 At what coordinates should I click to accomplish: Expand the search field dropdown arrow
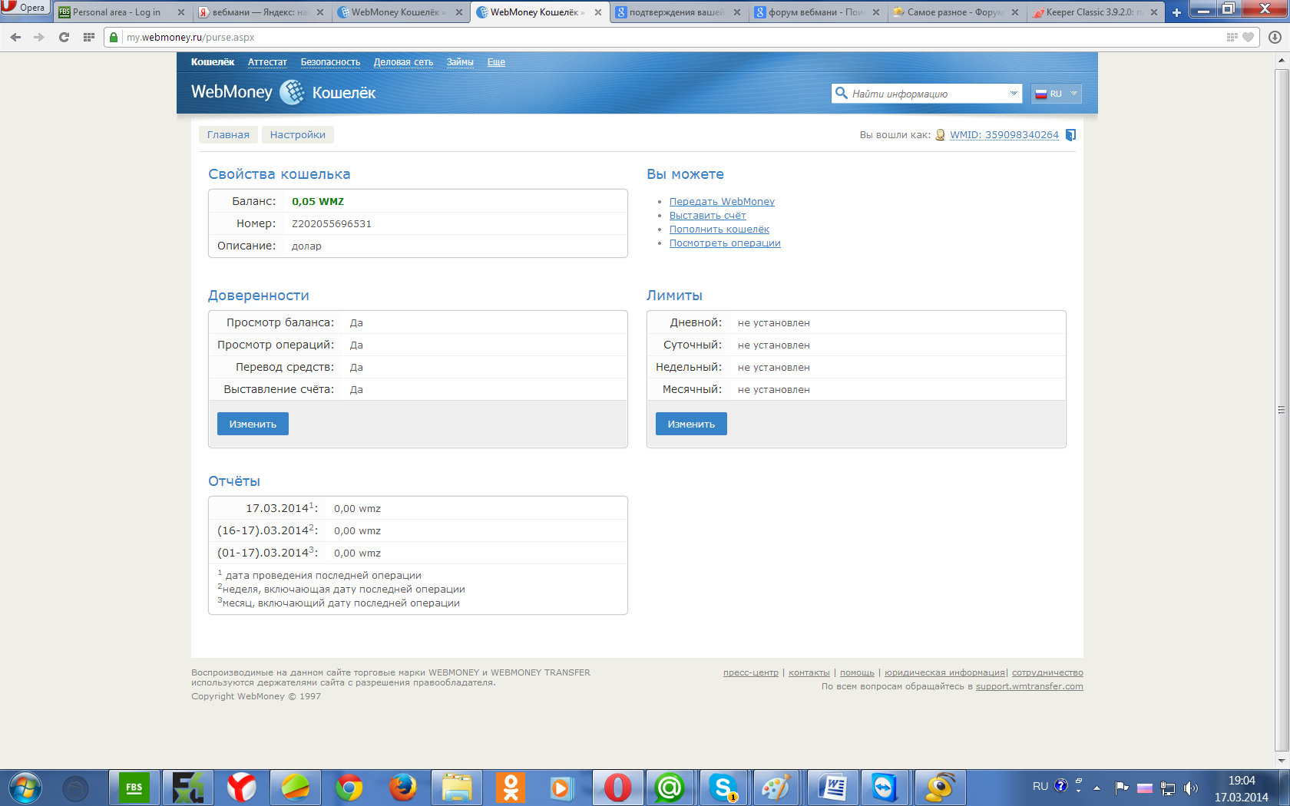click(x=1014, y=94)
